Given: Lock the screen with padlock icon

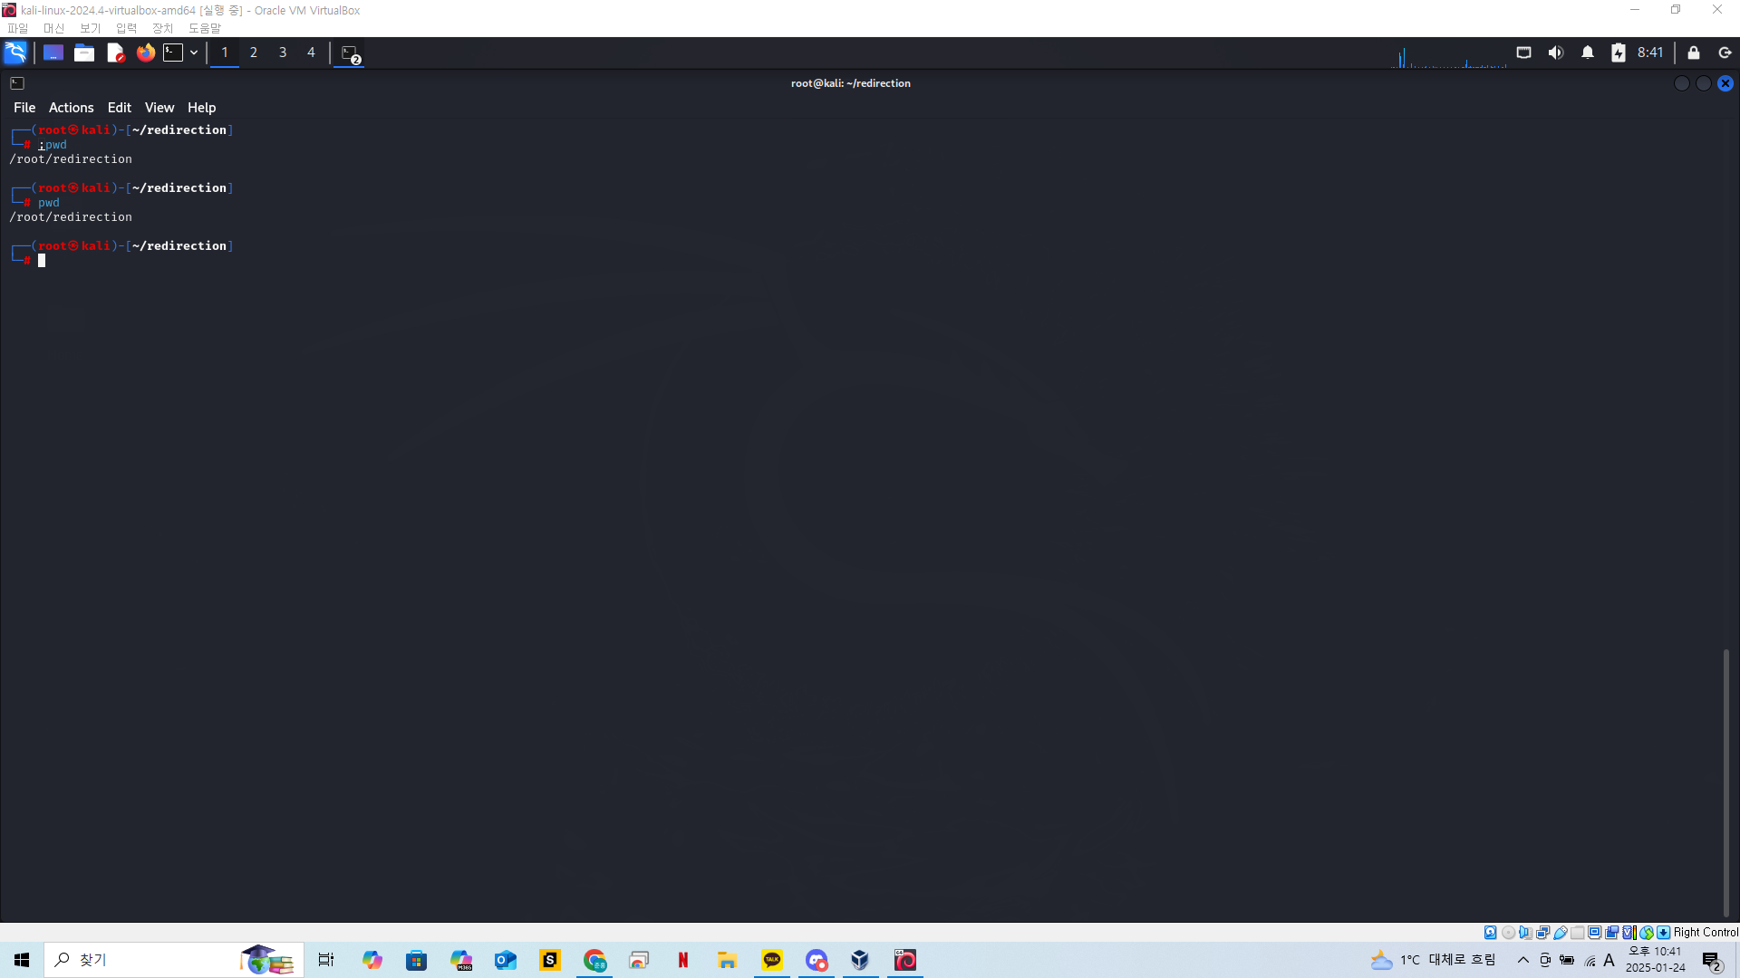Looking at the screenshot, I should (1693, 53).
